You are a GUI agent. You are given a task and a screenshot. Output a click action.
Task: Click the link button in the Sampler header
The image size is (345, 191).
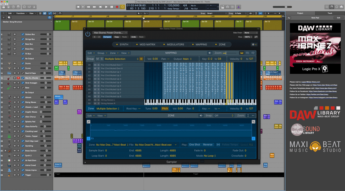[x=256, y=37]
